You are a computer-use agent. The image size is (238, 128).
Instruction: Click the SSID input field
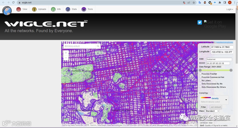[x=219, y=59]
